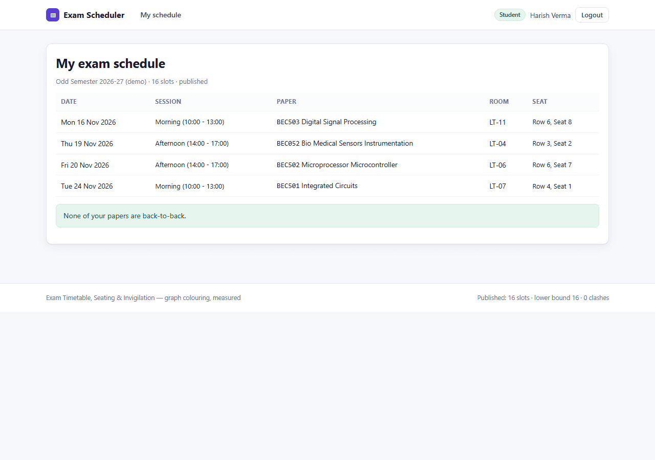Click the green 'None of your papers are back-to-back' notice
The image size is (655, 460).
point(327,216)
